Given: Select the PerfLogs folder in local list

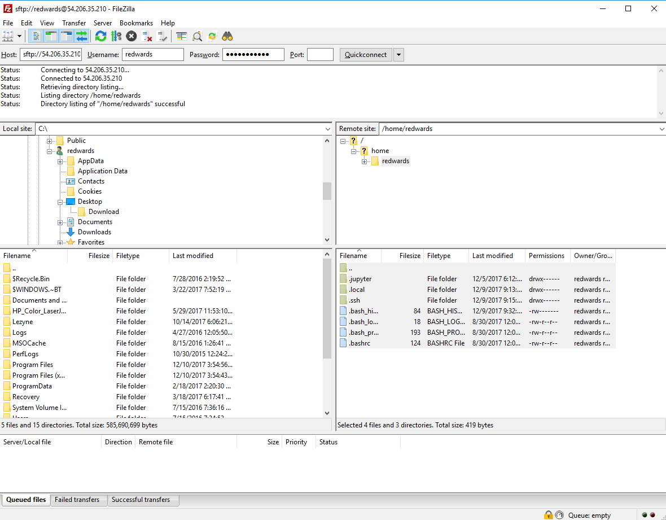Looking at the screenshot, I should point(119,354).
